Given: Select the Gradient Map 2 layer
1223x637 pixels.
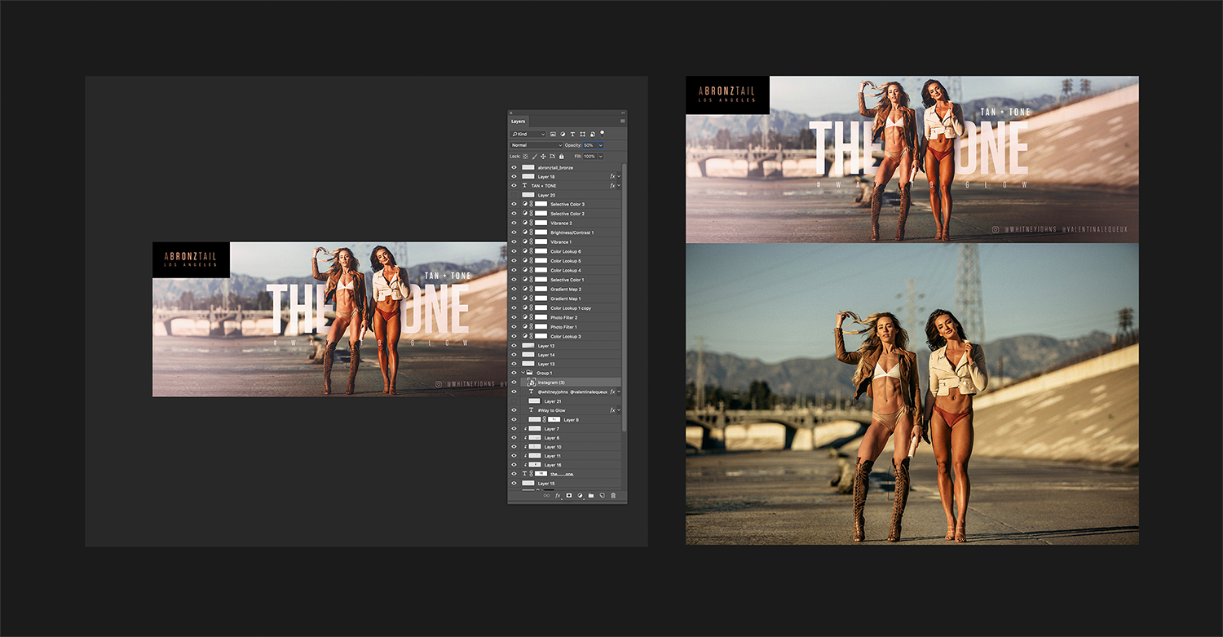Looking at the screenshot, I should pyautogui.click(x=566, y=289).
